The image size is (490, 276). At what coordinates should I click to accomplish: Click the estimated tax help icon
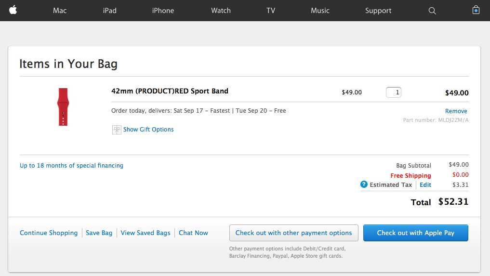[364, 184]
